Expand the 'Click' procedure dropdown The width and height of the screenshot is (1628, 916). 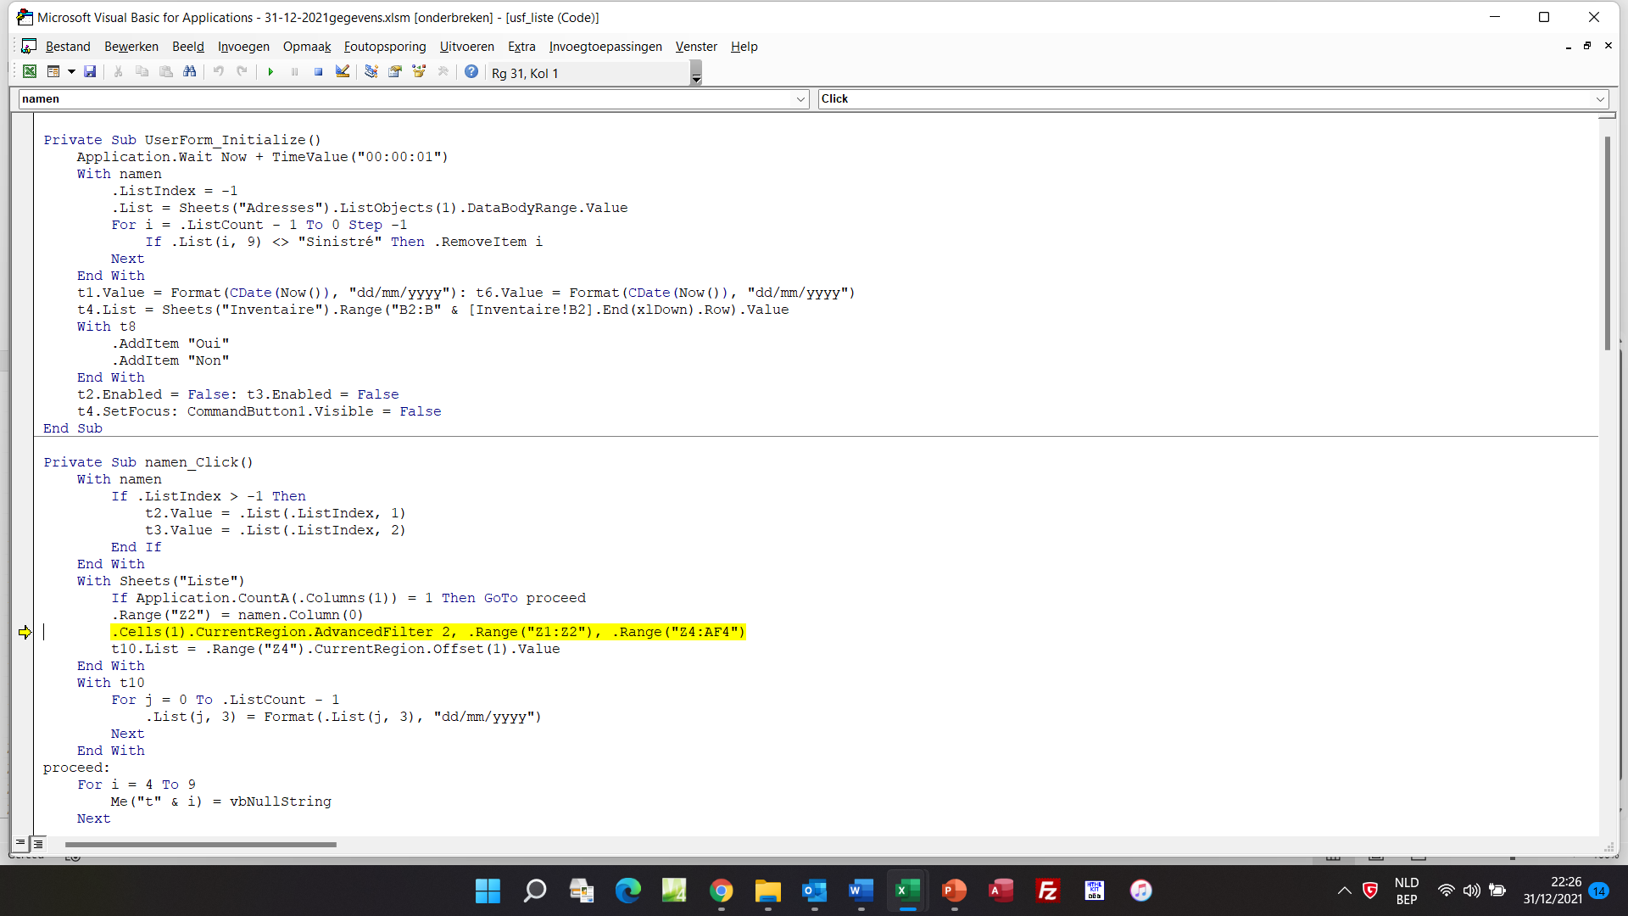[1600, 99]
